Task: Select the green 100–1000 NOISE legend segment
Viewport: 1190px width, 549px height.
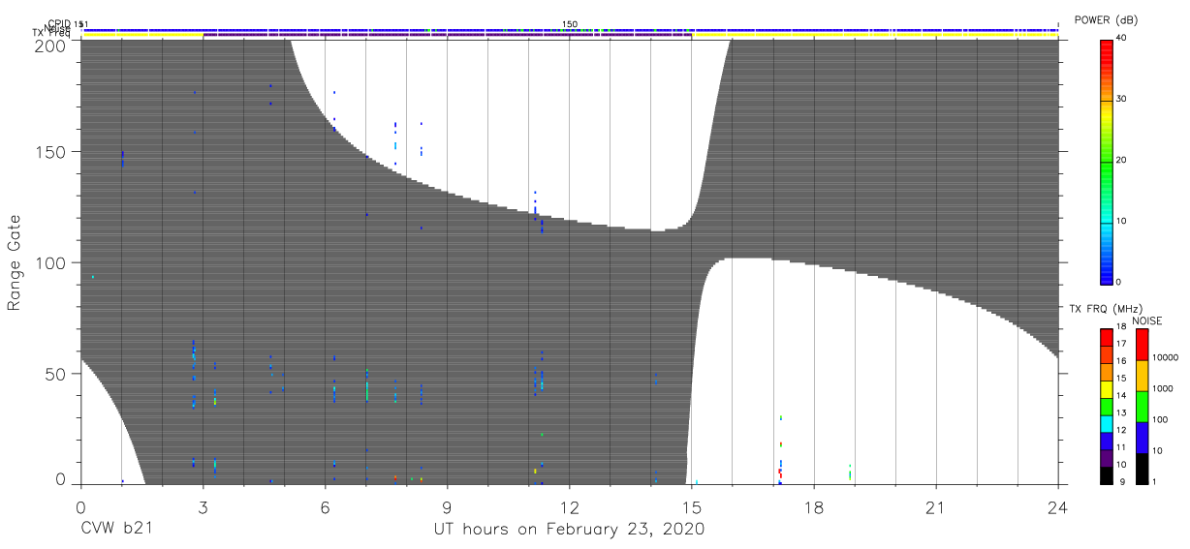Action: tap(1142, 406)
